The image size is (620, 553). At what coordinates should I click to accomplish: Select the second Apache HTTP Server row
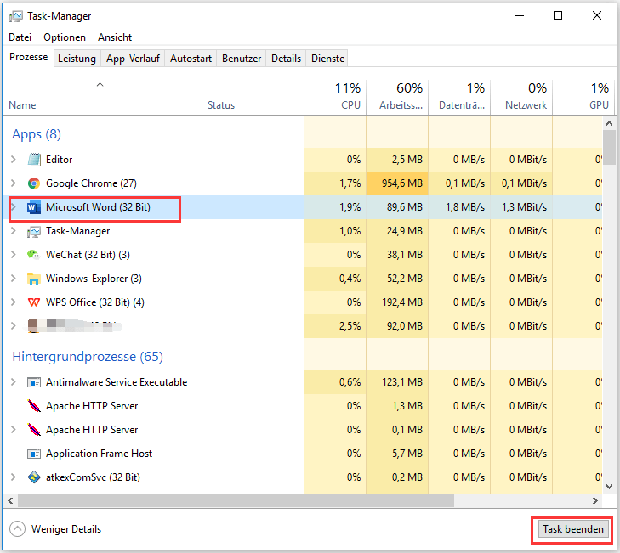(x=303, y=430)
